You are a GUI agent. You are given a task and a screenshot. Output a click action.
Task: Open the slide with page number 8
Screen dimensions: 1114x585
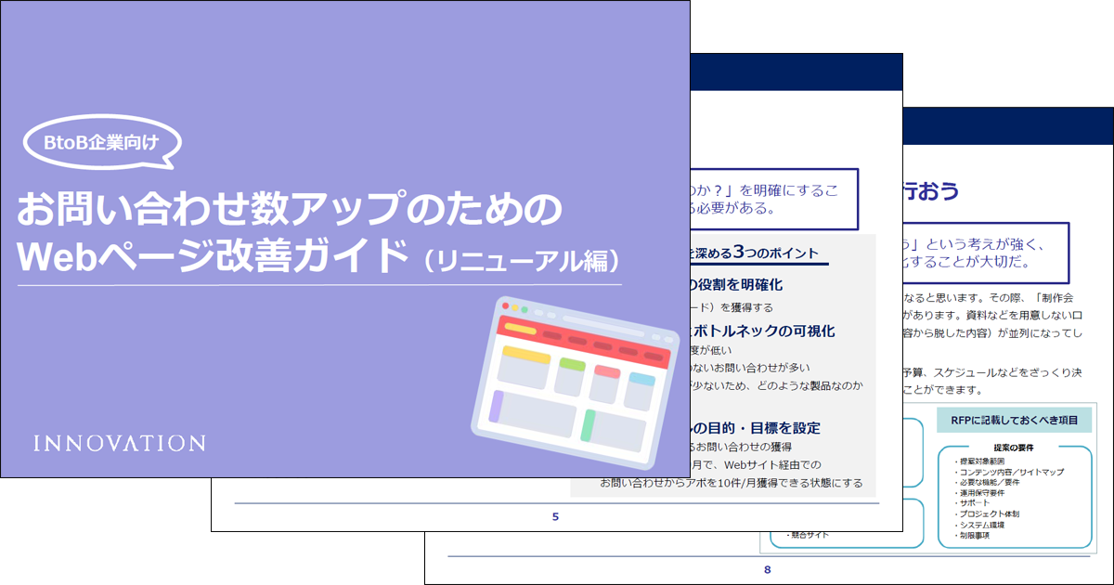pos(767,568)
